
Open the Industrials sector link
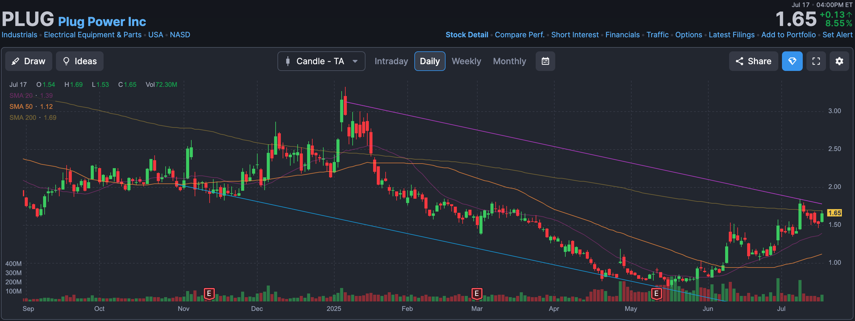(19, 35)
